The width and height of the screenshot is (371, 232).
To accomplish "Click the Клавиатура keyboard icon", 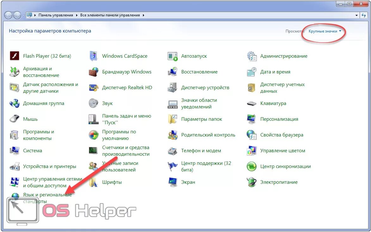I will 251,103.
